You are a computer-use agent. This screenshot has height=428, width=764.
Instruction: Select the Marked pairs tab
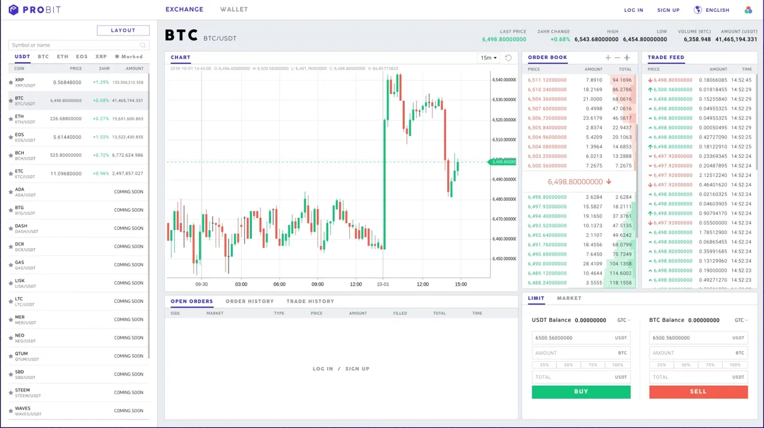coord(128,57)
